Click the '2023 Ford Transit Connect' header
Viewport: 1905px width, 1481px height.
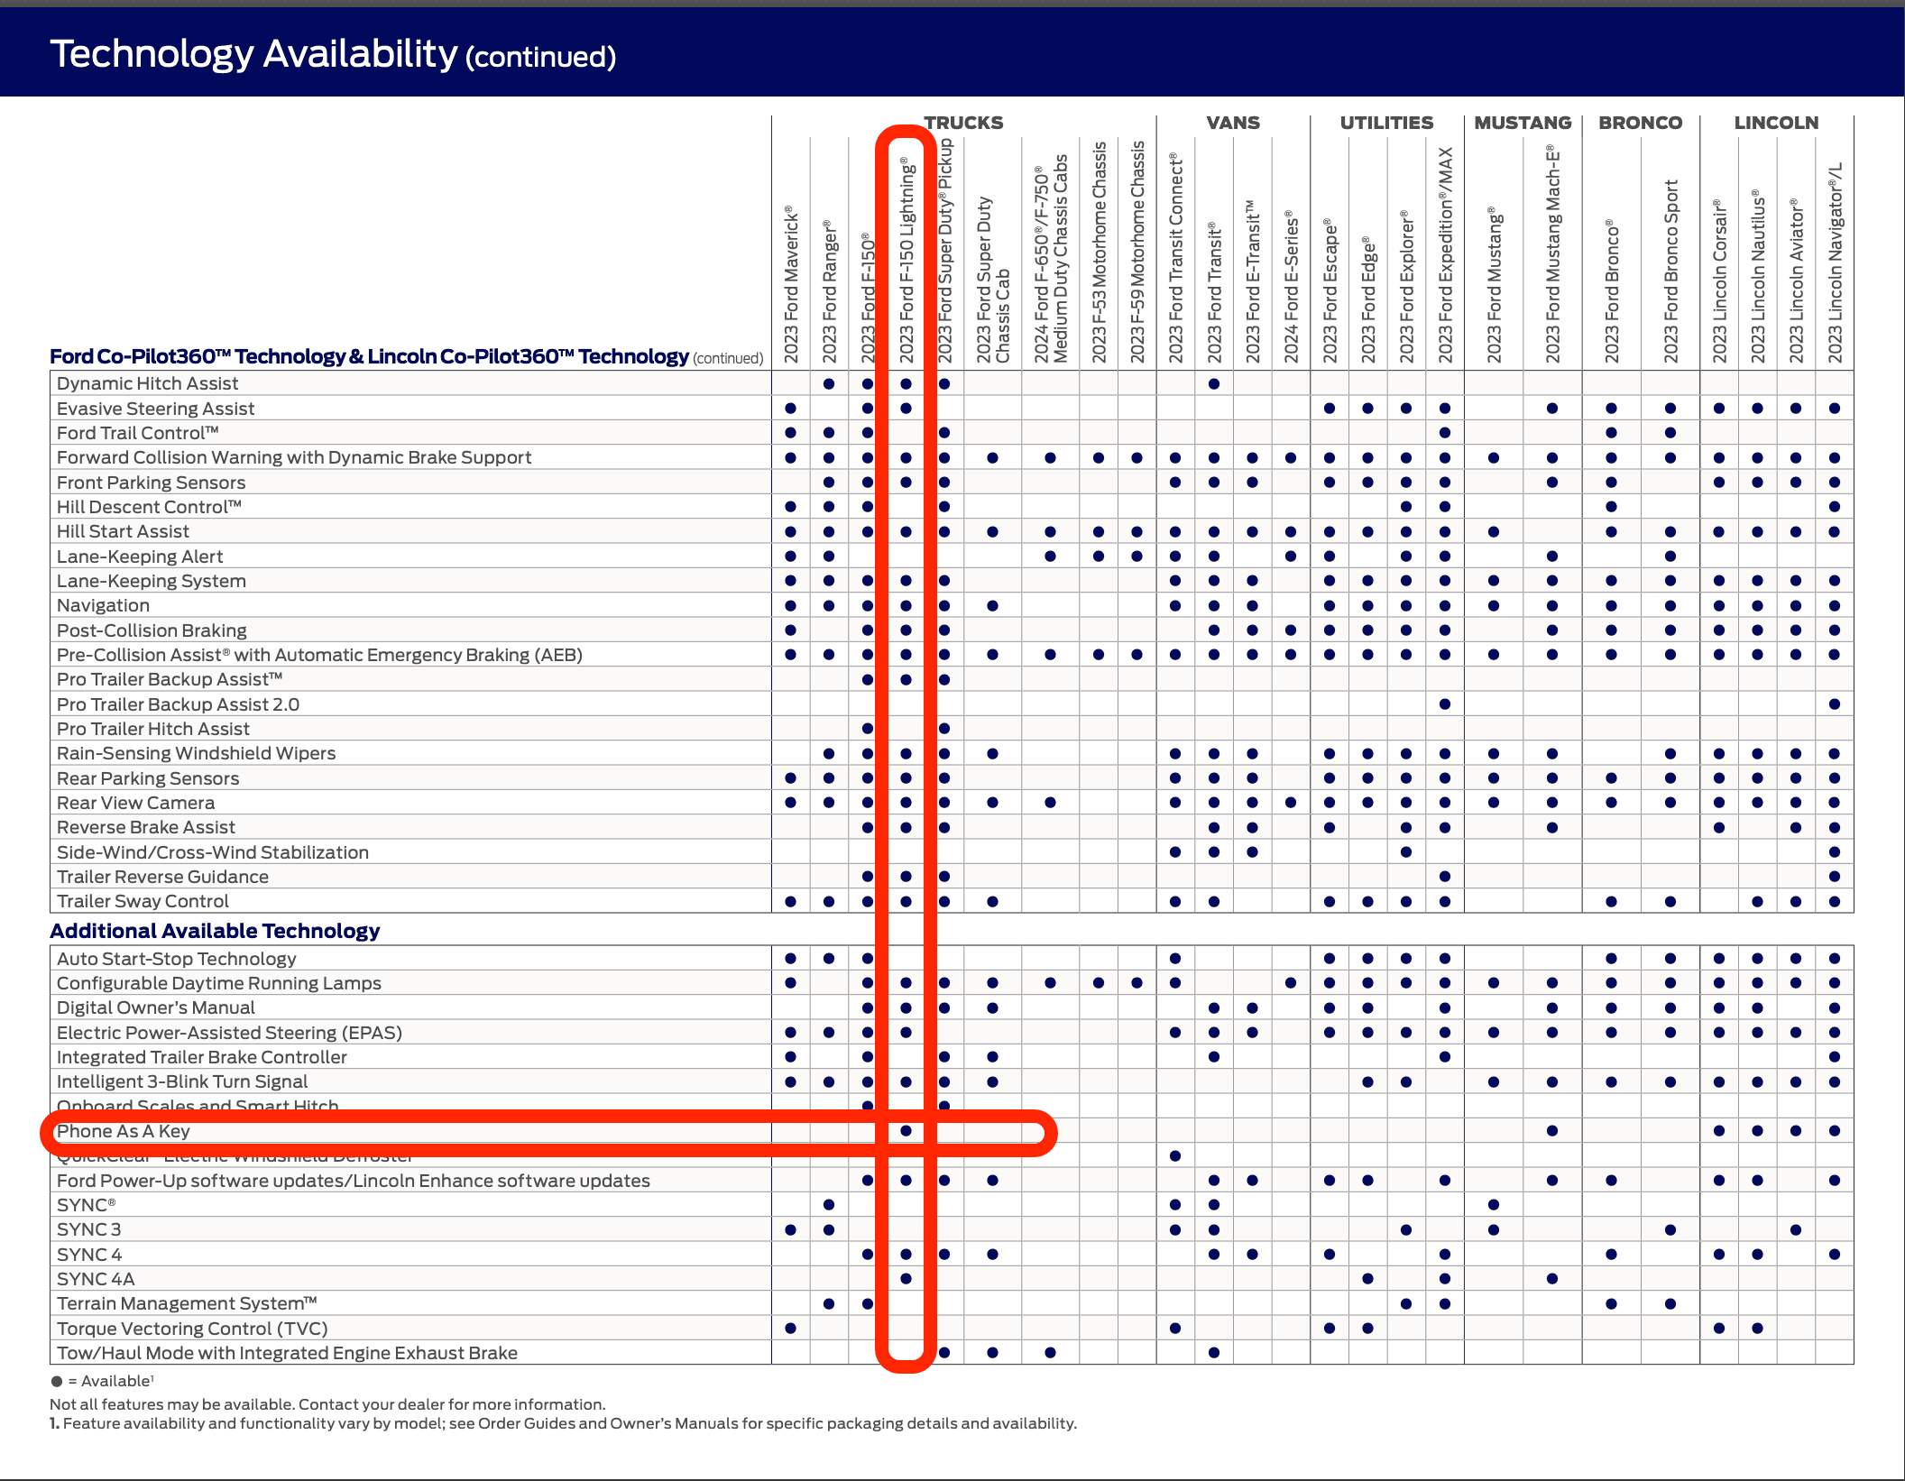[x=1175, y=258]
